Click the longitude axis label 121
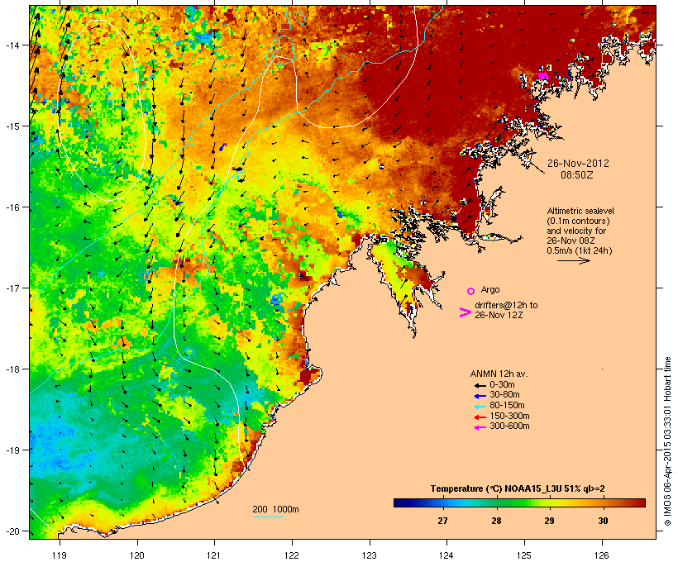The image size is (678, 562). [214, 555]
